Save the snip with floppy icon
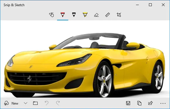This screenshot has height=109, width=170. pos(128,103)
